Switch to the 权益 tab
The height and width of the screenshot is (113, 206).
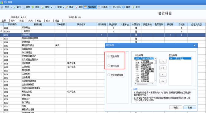(39, 20)
